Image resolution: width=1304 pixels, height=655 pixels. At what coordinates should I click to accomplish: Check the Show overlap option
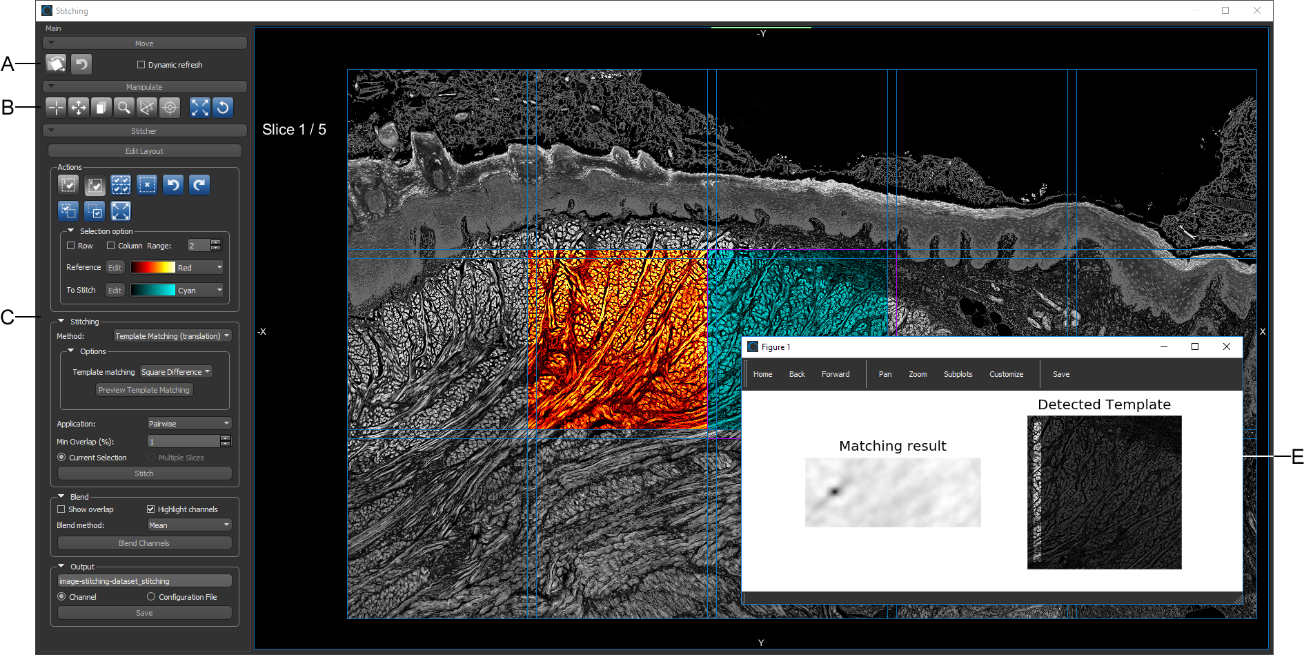(x=61, y=509)
